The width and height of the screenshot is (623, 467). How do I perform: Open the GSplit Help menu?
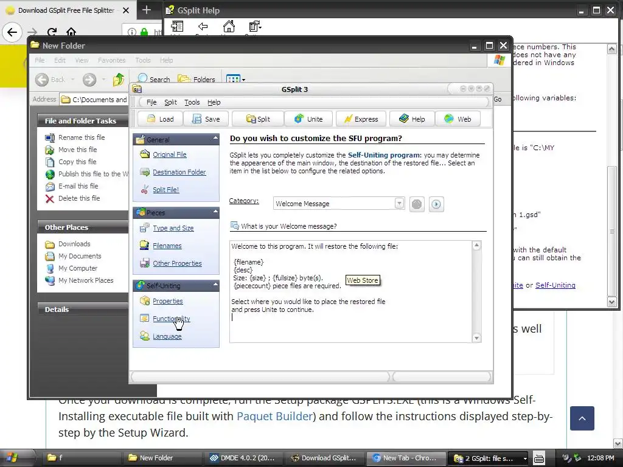(214, 102)
